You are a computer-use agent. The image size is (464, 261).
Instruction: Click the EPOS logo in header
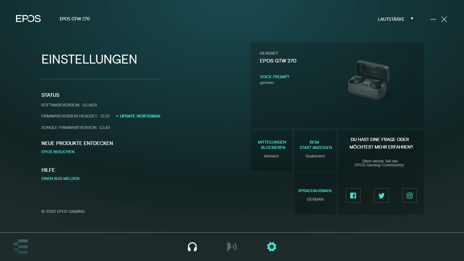point(29,19)
